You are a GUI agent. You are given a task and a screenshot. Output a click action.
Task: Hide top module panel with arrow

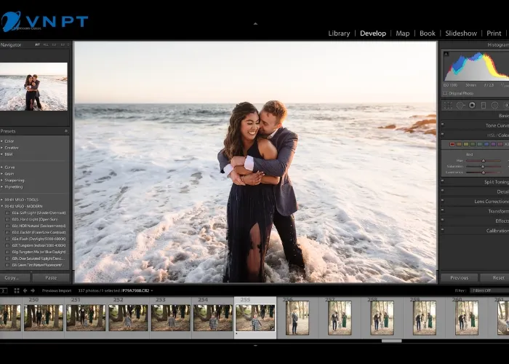click(255, 24)
